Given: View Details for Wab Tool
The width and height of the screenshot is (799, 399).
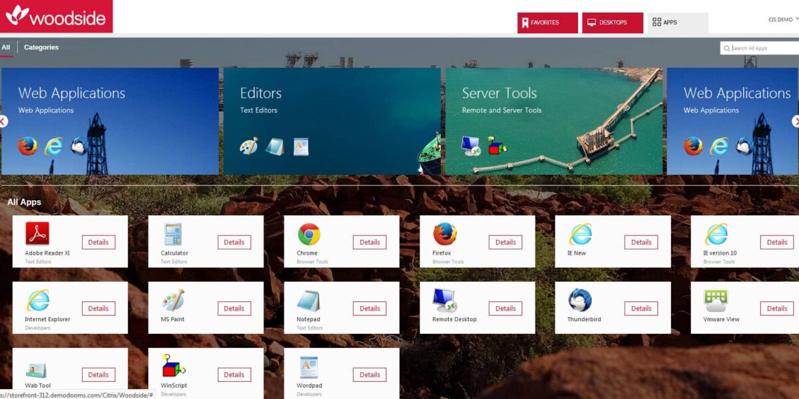Looking at the screenshot, I should pyautogui.click(x=99, y=375).
